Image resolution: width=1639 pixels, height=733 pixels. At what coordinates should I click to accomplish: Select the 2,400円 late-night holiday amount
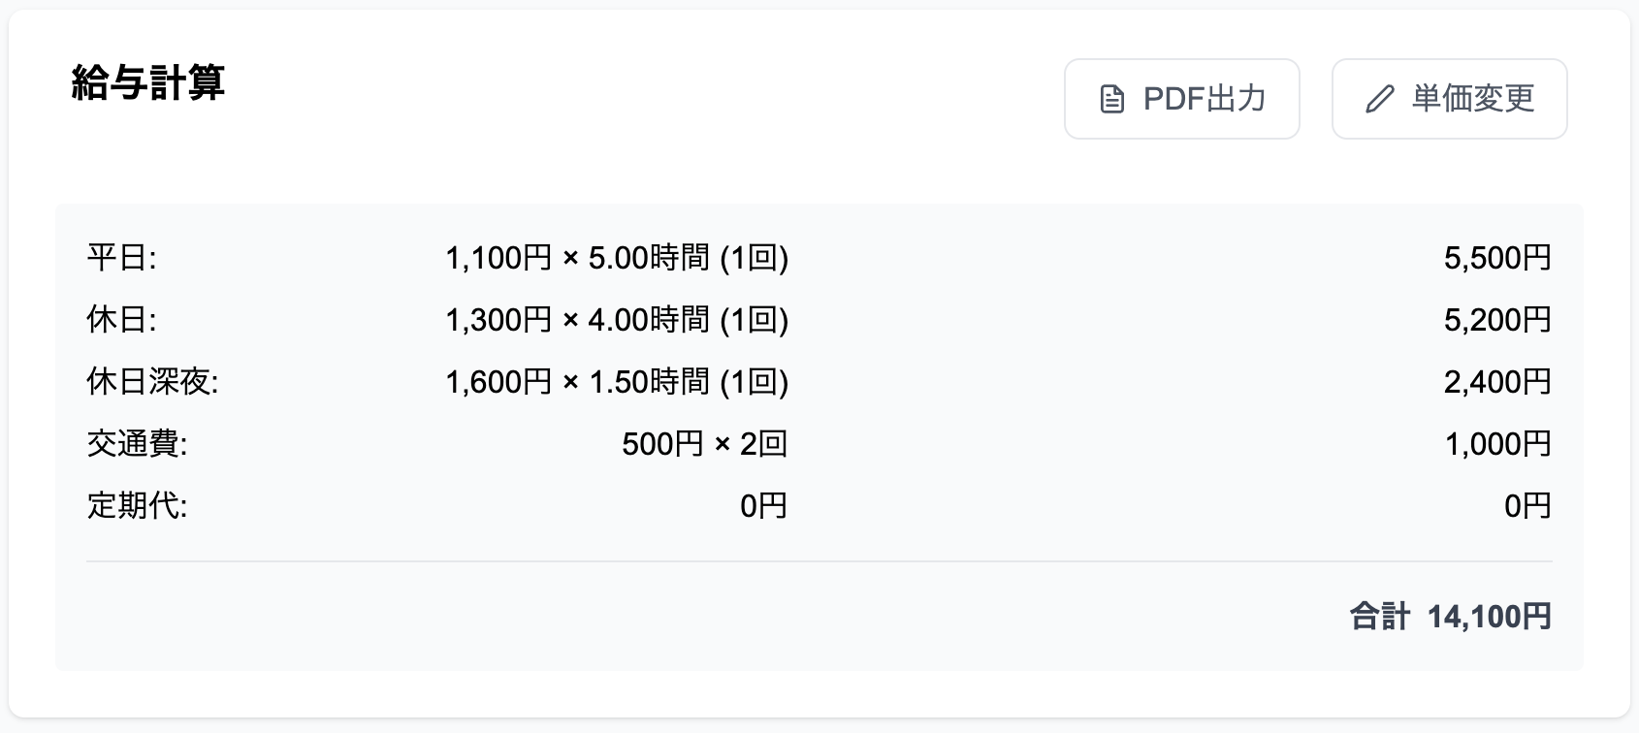point(1495,381)
